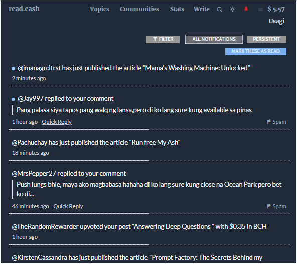Screen dimensions: 297x264
Task: Select the All Notifications tab
Action: (x=214, y=39)
